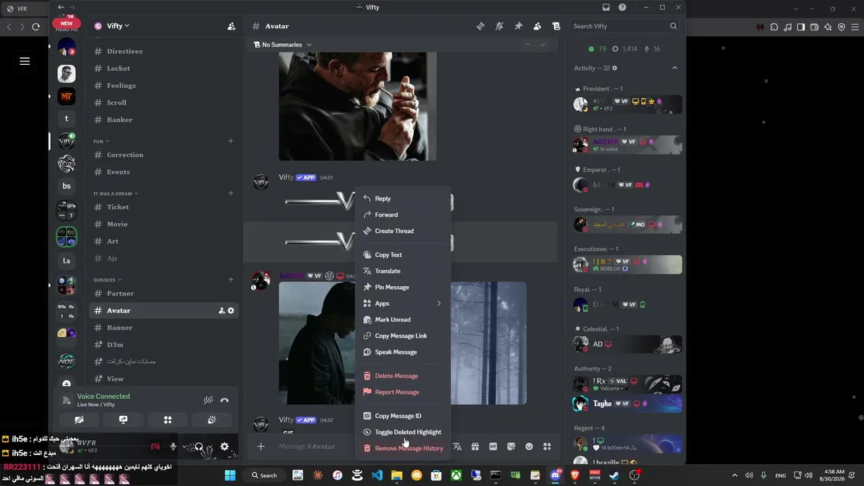Viewport: 864px width, 486px height.
Task: Start an Activity button in voice panel
Action: [x=167, y=420]
